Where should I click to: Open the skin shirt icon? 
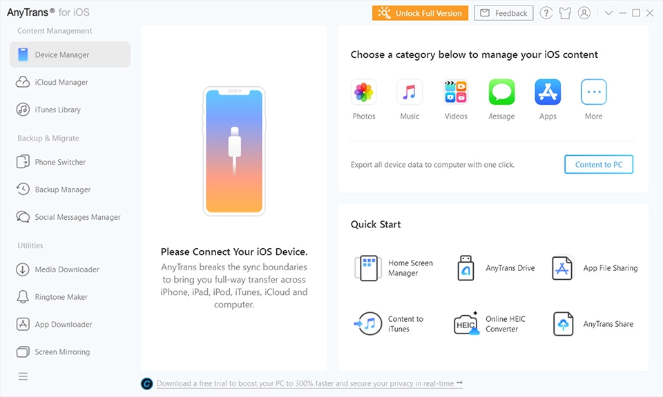coord(565,13)
